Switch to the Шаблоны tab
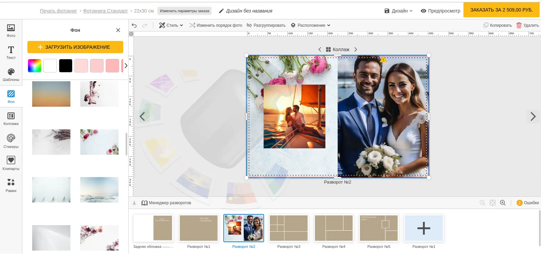541x255 pixels. tap(11, 75)
